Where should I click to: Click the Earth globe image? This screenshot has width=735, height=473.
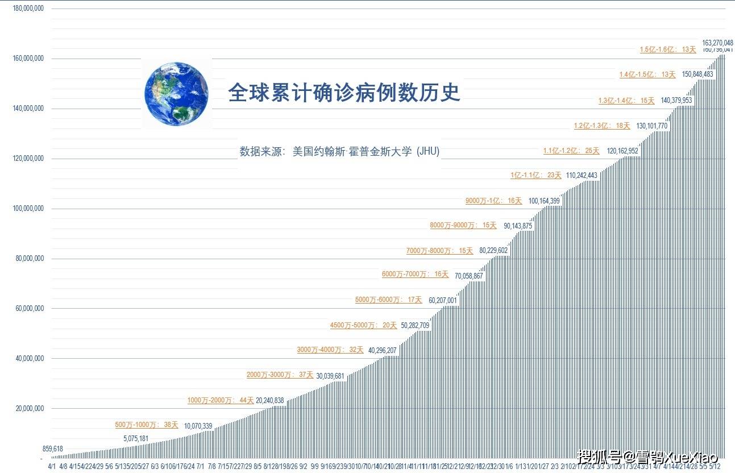[x=176, y=94]
